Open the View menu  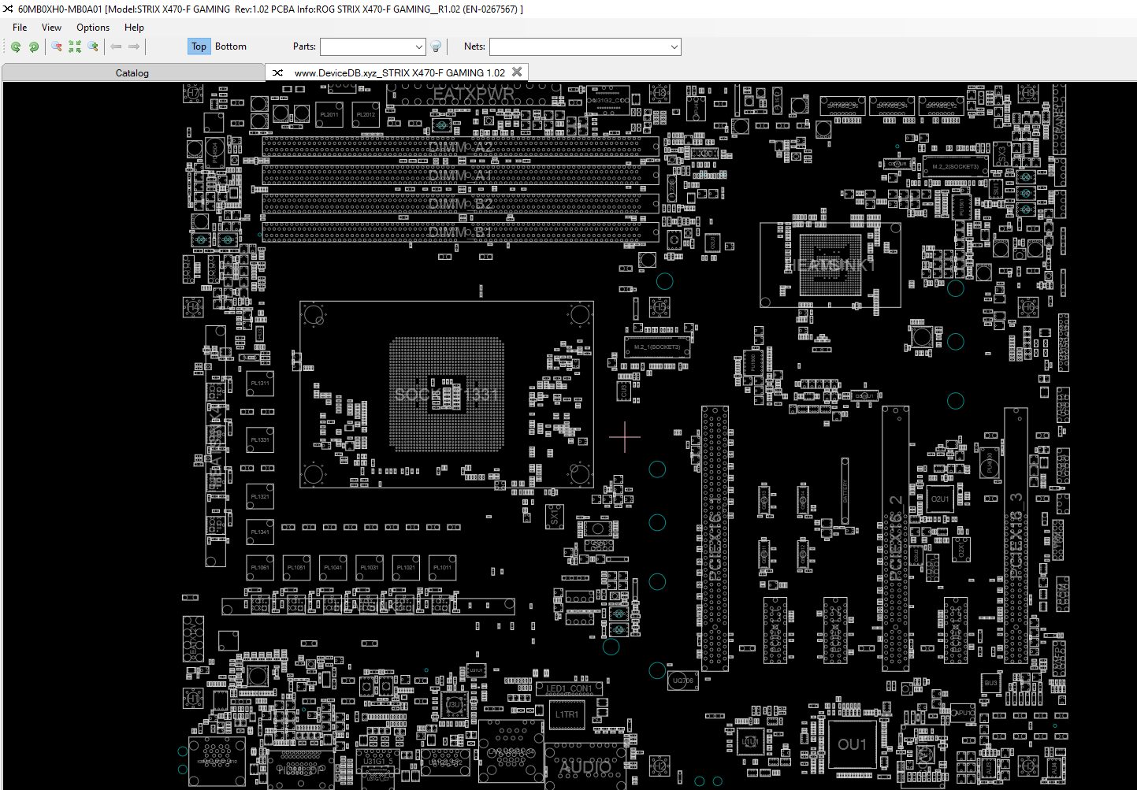52,28
